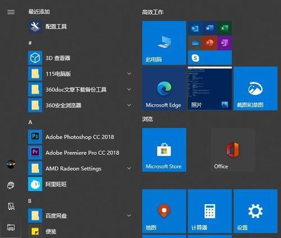281x238 pixels.
Task: Click the 浏览 group title
Action: [147, 119]
